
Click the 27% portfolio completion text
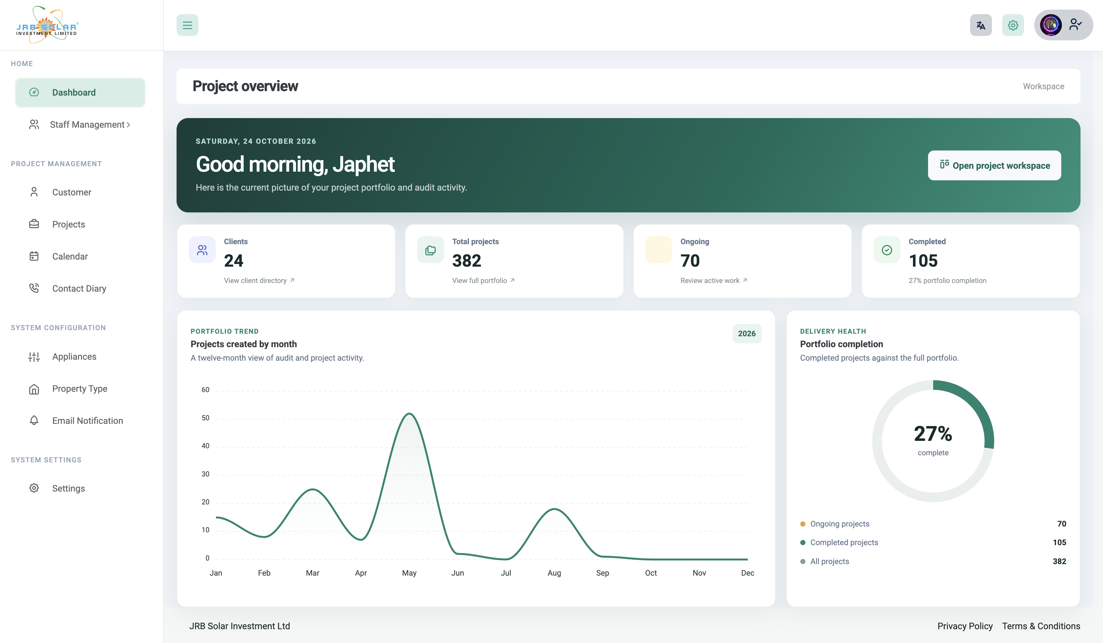click(x=947, y=280)
